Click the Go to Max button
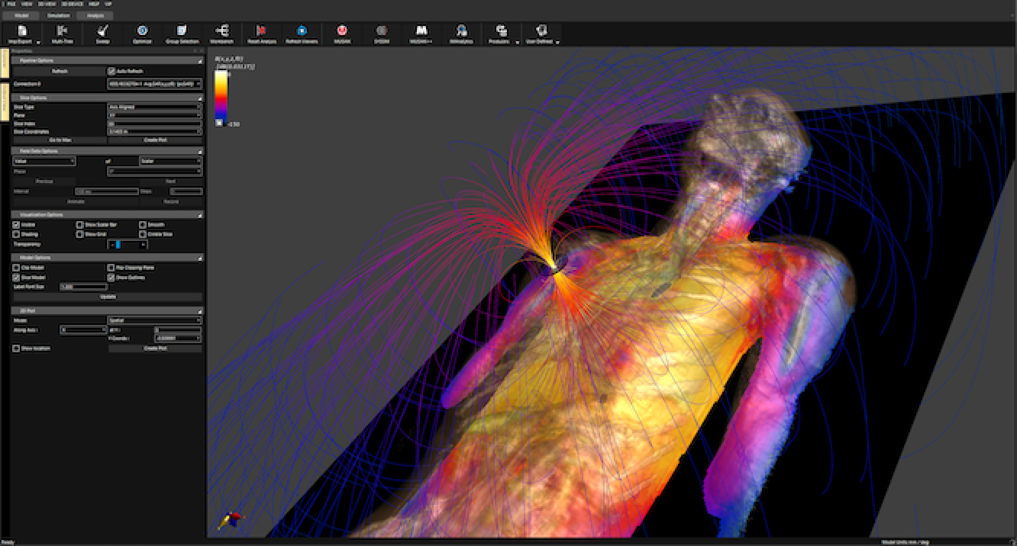This screenshot has height=546, width=1017. pos(60,140)
